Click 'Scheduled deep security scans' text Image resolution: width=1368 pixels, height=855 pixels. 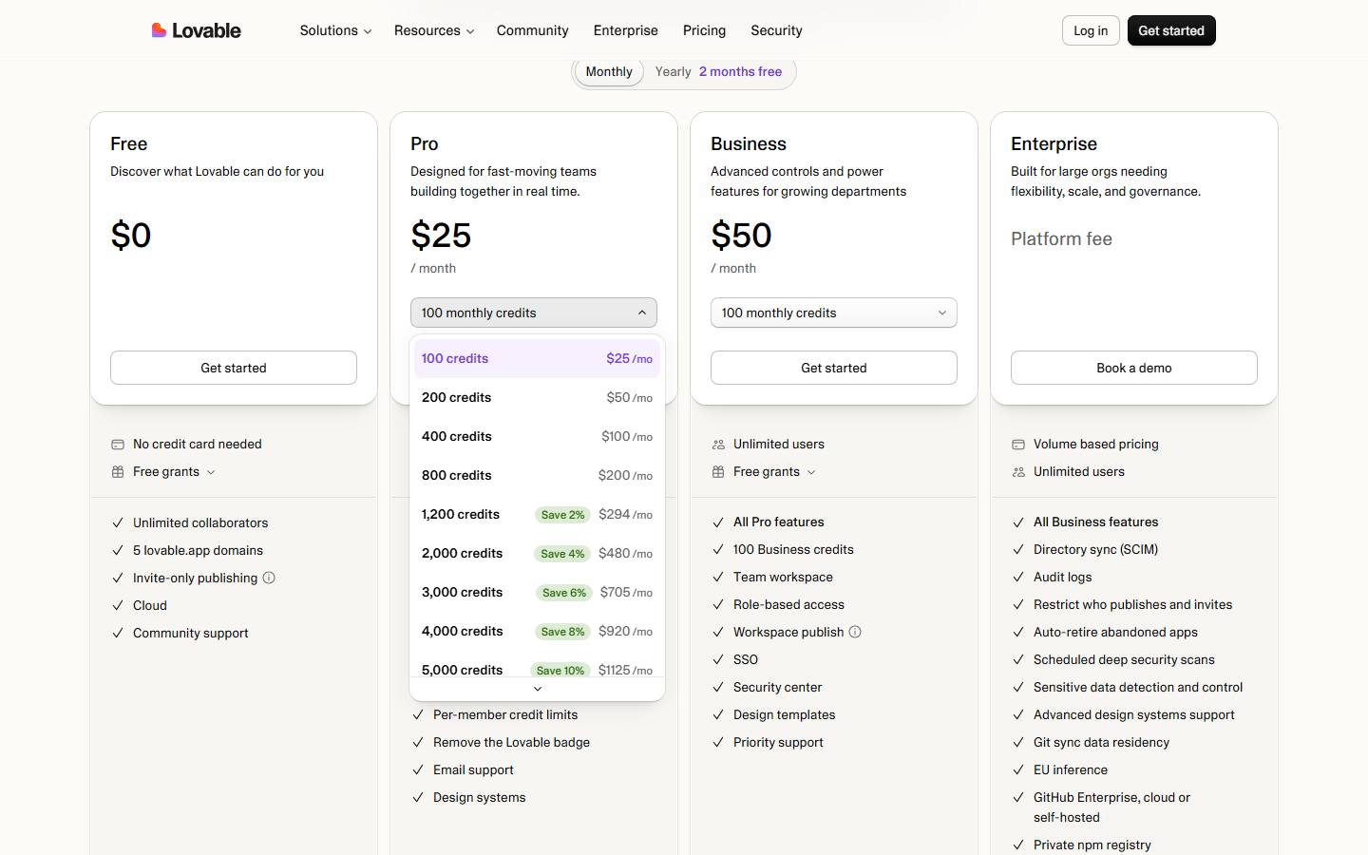point(1124,659)
